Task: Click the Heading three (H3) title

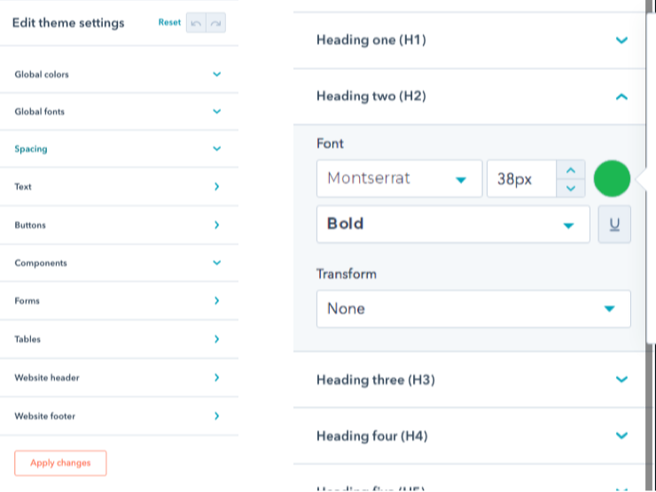Action: (376, 380)
